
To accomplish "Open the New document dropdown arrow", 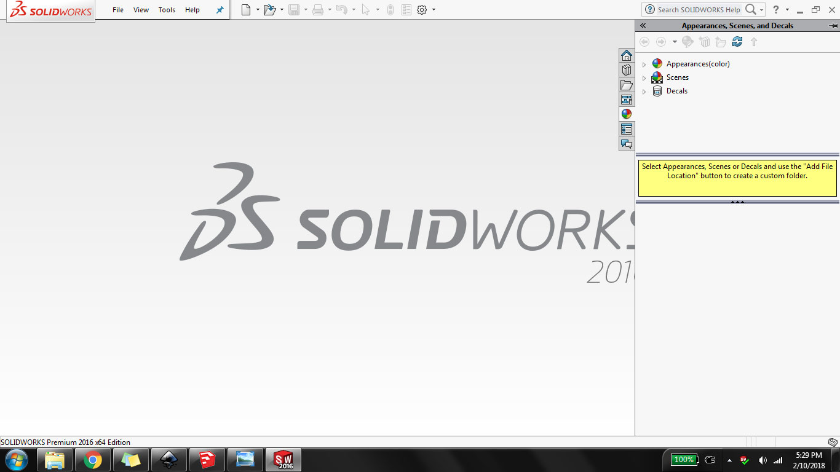I will point(258,10).
